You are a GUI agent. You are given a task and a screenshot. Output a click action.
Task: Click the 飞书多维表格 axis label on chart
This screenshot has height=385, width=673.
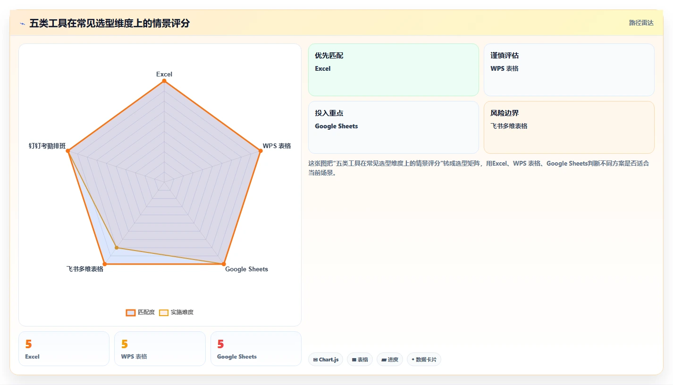pyautogui.click(x=85, y=269)
